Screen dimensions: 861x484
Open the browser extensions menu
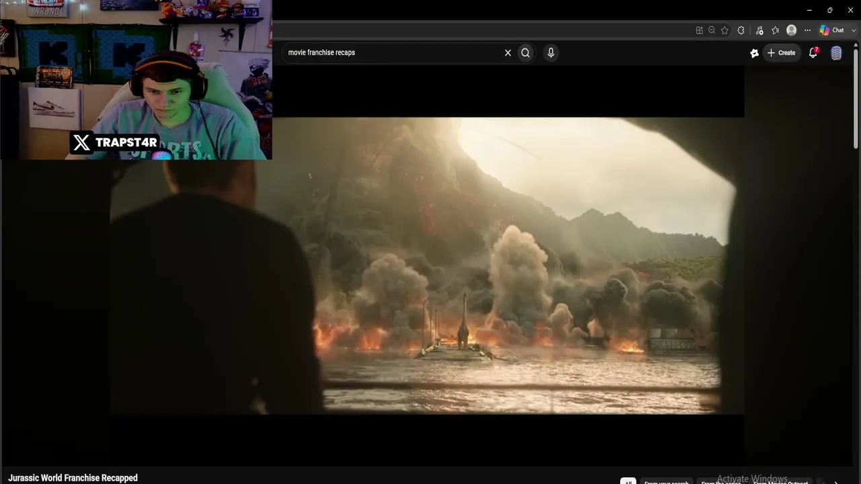point(741,30)
